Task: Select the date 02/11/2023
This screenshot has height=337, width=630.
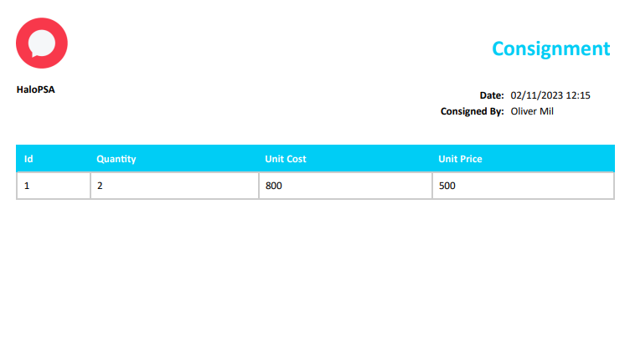Action: pos(534,95)
